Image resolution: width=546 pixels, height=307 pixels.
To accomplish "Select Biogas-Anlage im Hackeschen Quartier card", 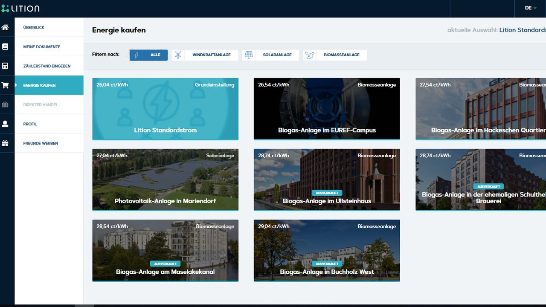I will 481,109.
